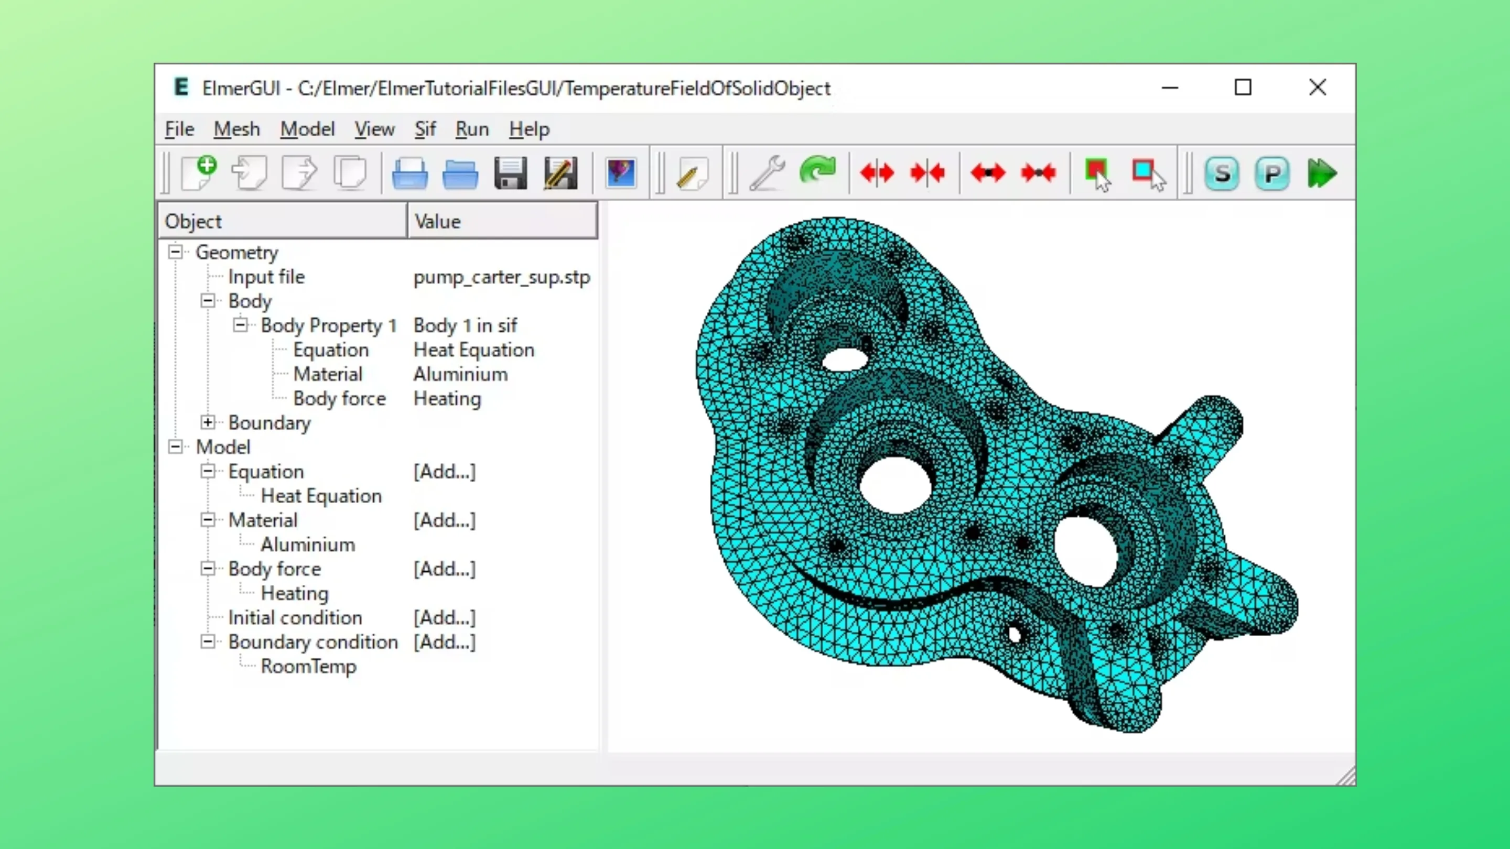
Task: Open the View menu
Action: (x=374, y=129)
